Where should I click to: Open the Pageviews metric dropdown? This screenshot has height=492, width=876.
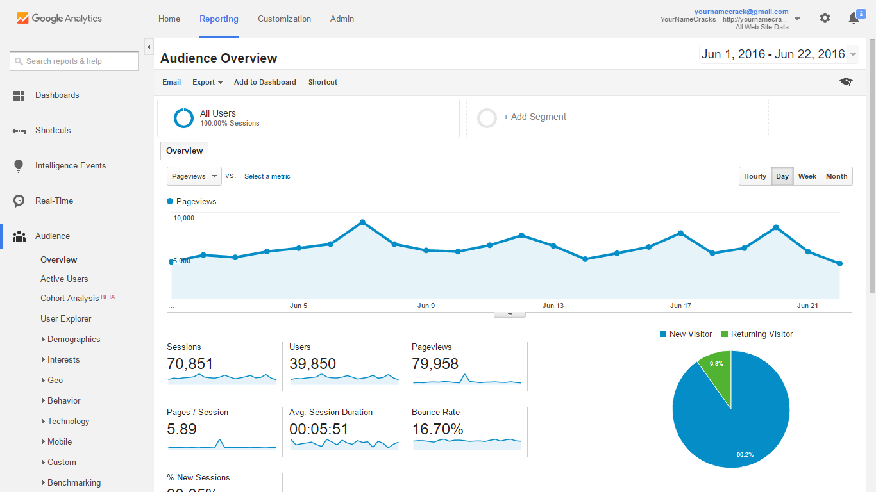click(x=194, y=176)
